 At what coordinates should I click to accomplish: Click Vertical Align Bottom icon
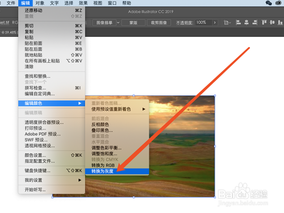pos(280,23)
